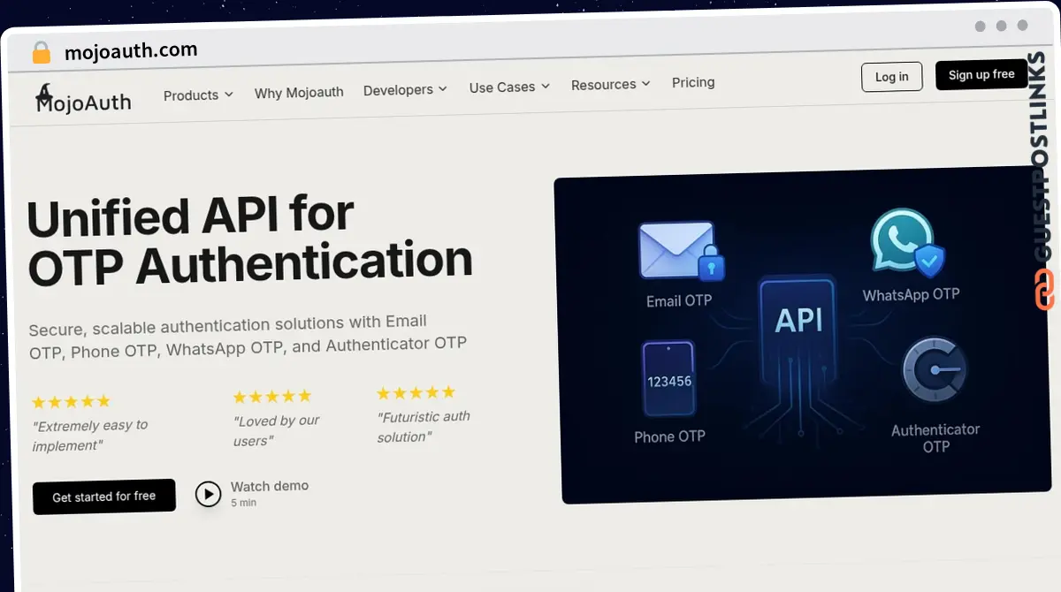Click the Log in button

click(891, 77)
